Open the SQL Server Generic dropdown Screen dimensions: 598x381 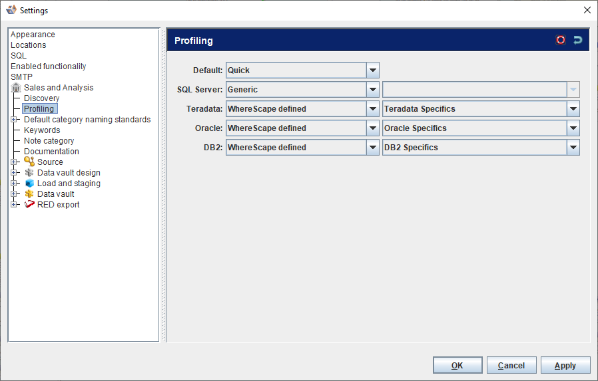[x=373, y=89]
